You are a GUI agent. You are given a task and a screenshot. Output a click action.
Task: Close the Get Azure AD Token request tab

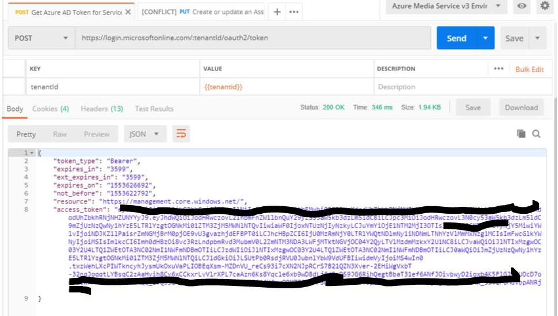[128, 12]
